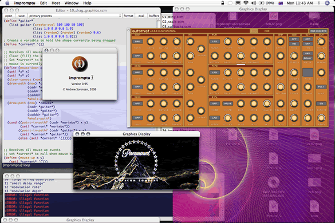Image resolution: width=335 pixels, height=223 pixels.
Task: Click the Australian flag input menu icon
Action: (x=281, y=3)
